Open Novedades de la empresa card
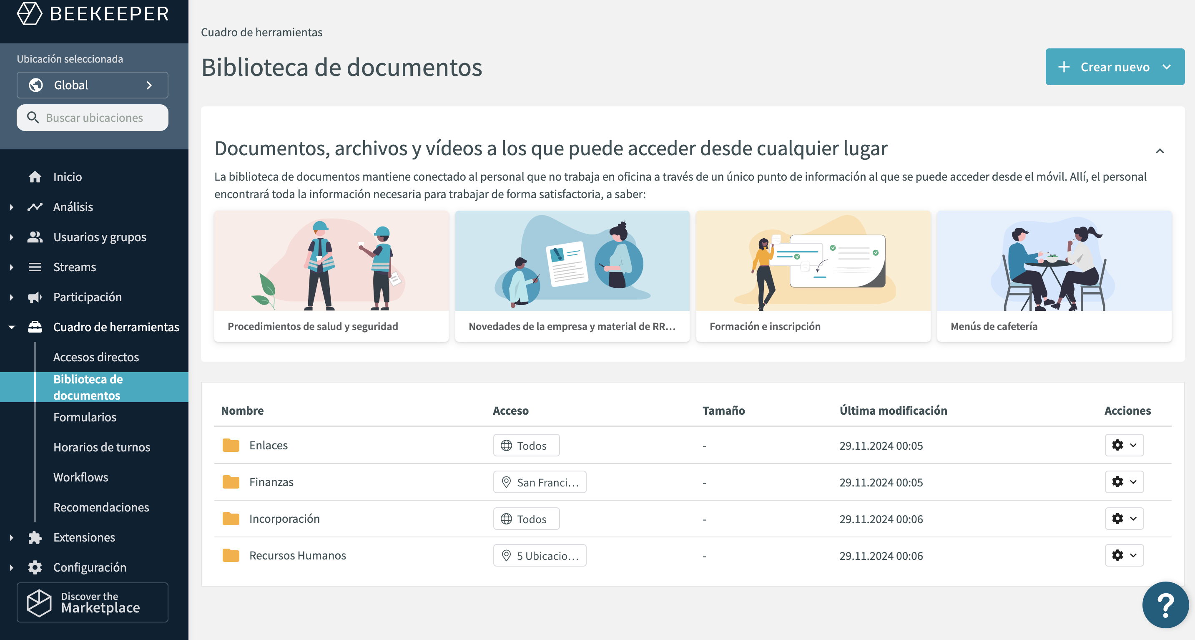Image resolution: width=1195 pixels, height=640 pixels. [572, 277]
